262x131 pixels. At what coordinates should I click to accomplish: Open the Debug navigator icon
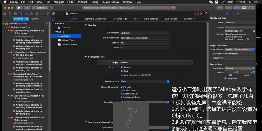pyautogui.click(x=37, y=14)
